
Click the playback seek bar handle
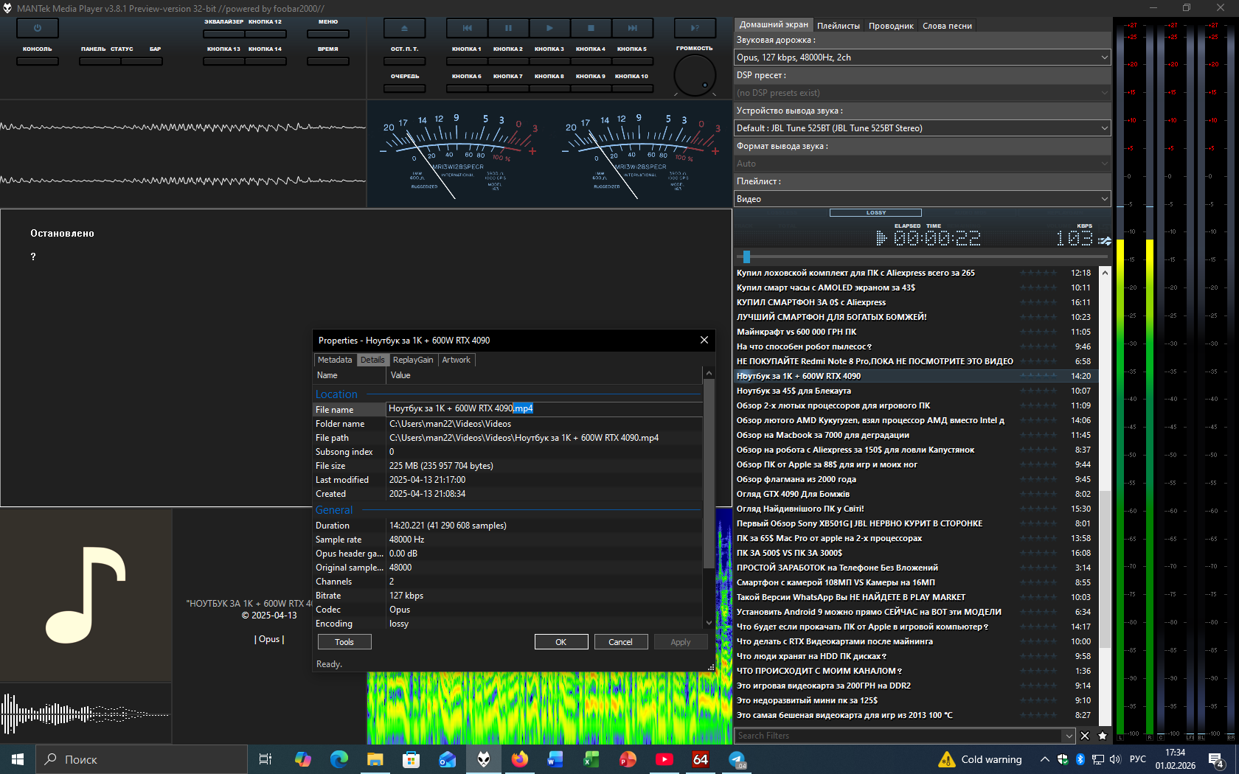[x=746, y=257]
